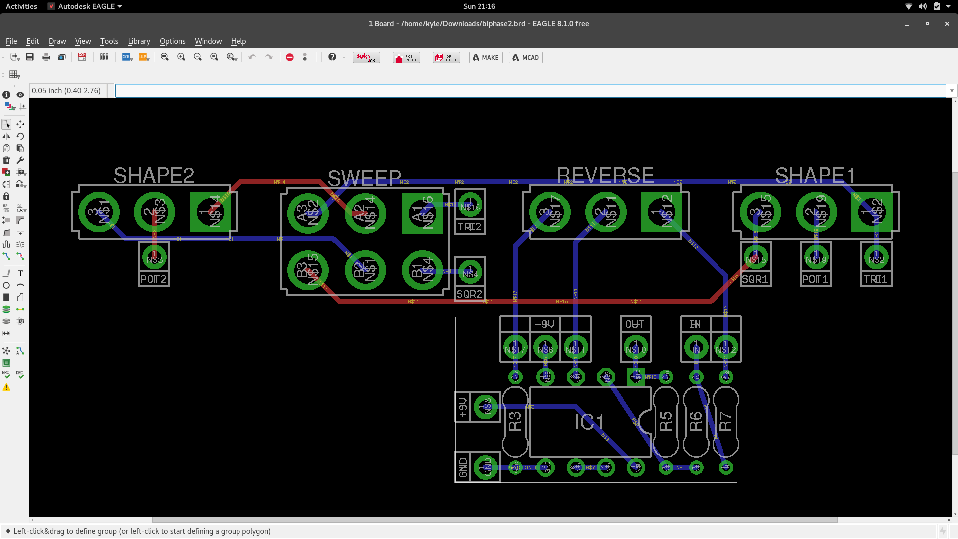958x539 pixels.
Task: Click the red Stop command button
Action: coord(290,57)
